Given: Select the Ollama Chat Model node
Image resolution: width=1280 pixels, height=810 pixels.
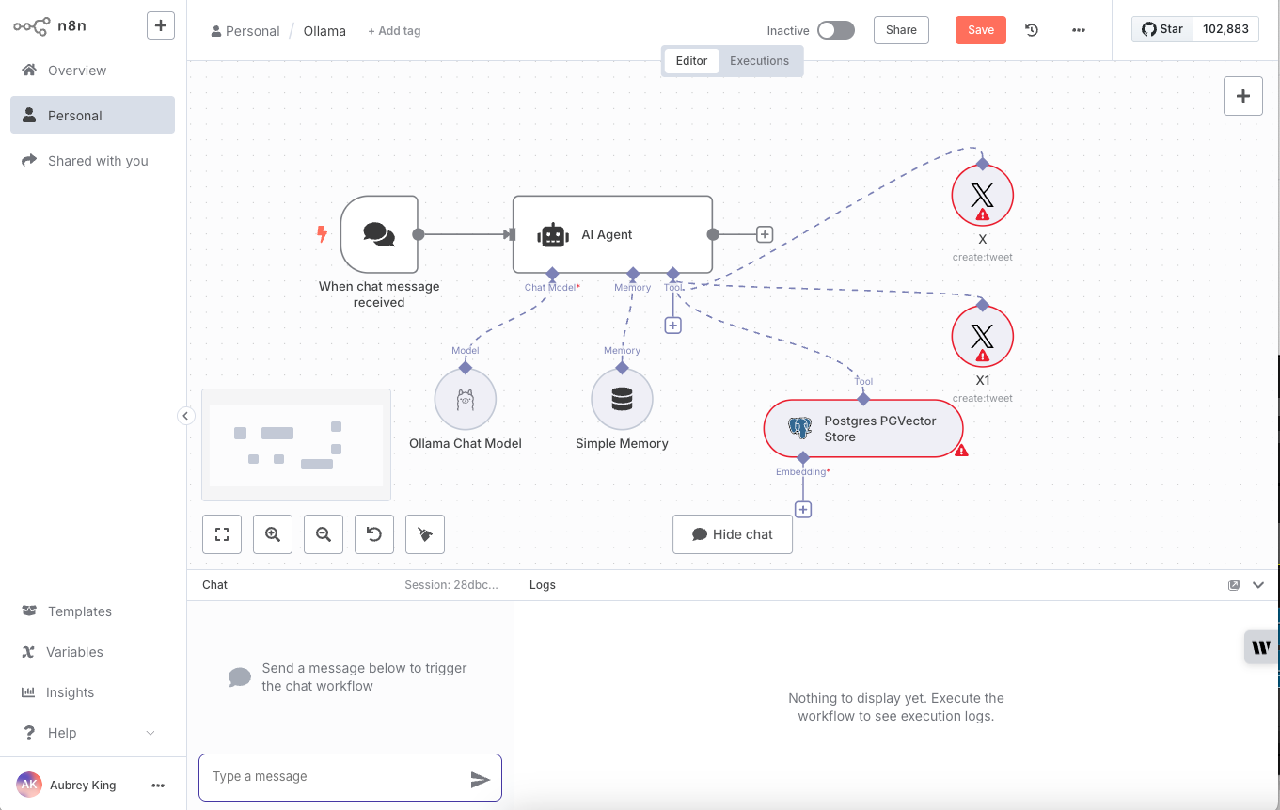Looking at the screenshot, I should [x=466, y=399].
